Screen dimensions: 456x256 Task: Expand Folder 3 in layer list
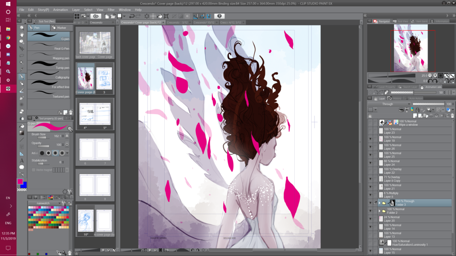(379, 203)
